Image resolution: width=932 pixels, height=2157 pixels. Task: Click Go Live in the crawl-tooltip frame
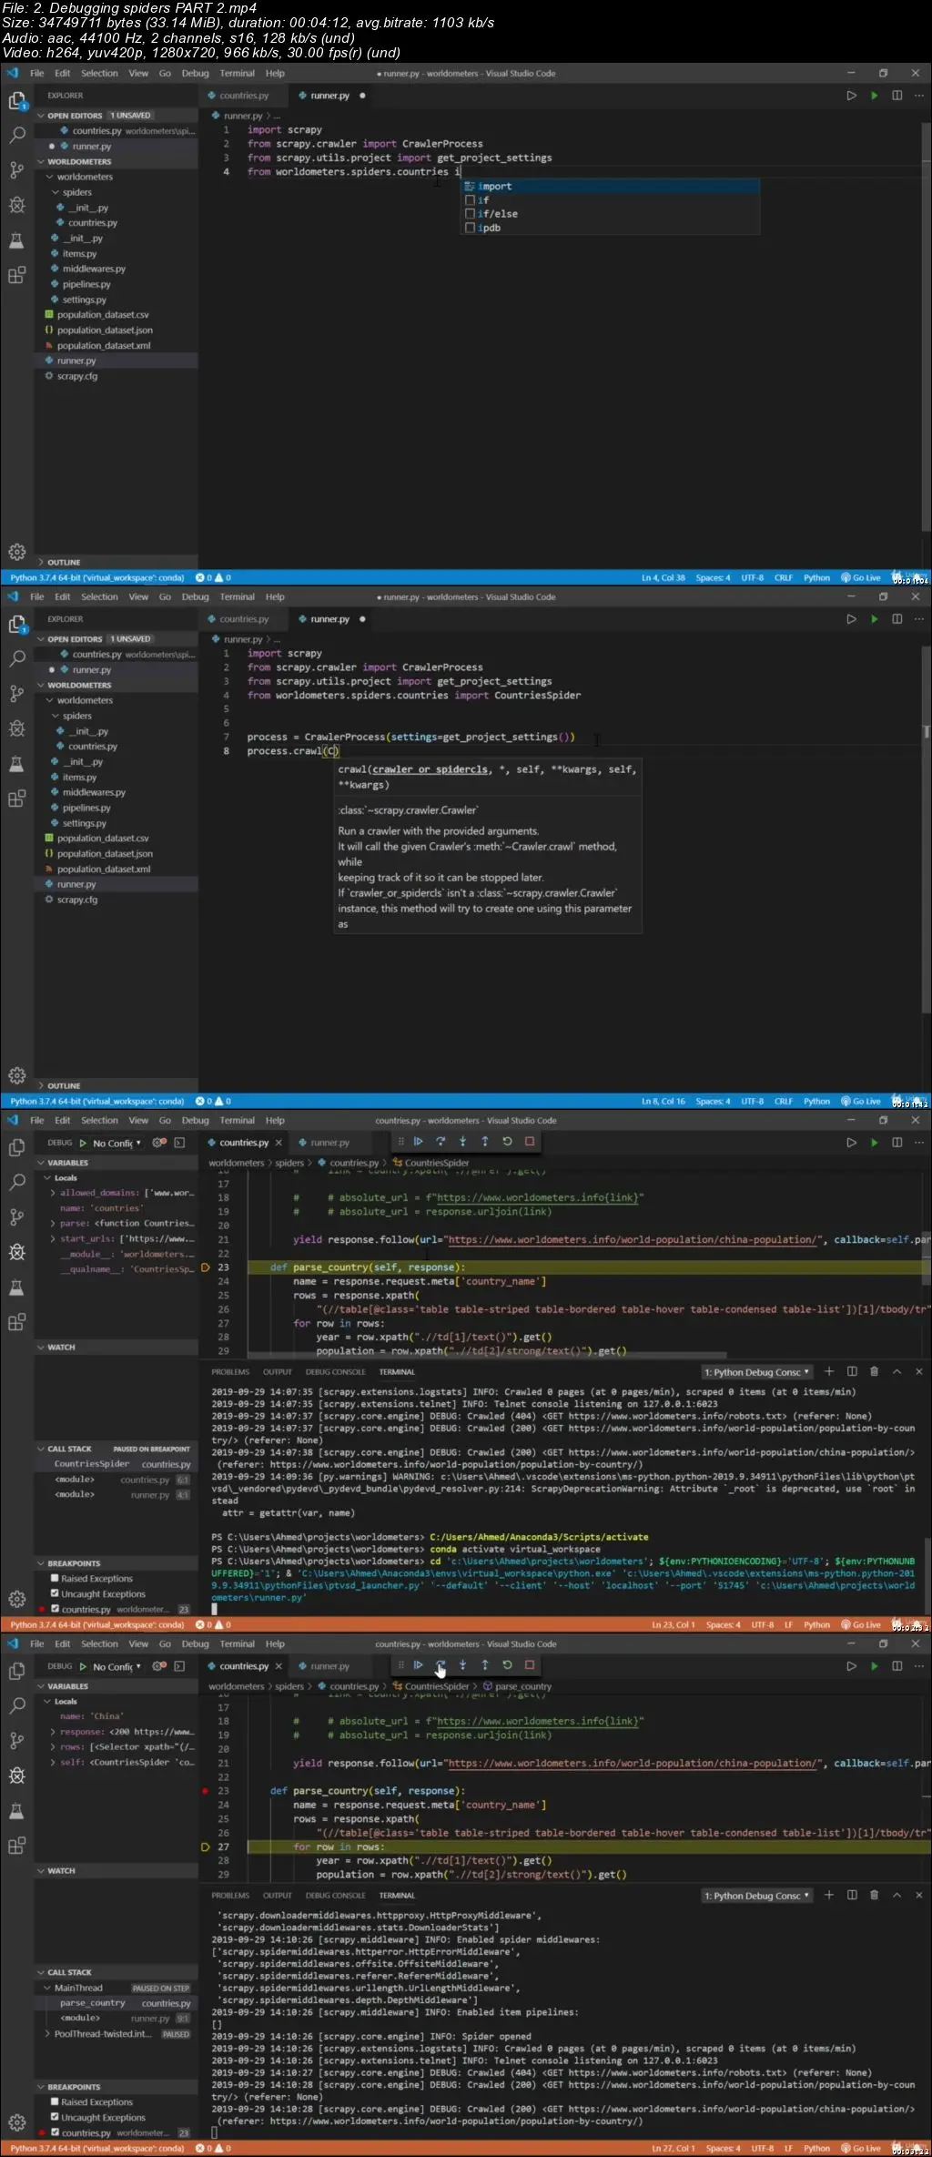click(861, 1102)
